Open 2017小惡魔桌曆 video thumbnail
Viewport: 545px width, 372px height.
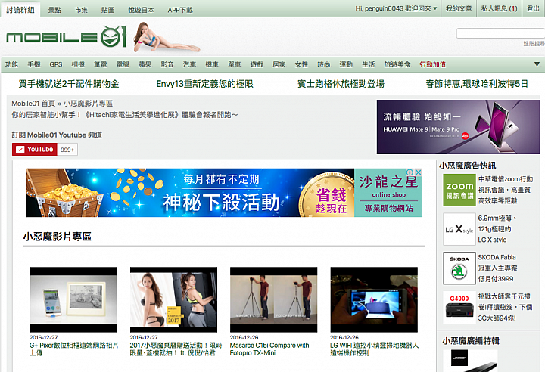click(x=173, y=299)
